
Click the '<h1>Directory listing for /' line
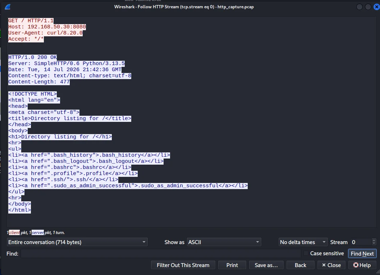tap(60, 137)
